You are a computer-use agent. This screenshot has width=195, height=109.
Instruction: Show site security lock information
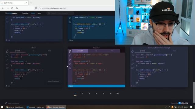coord(40,8)
